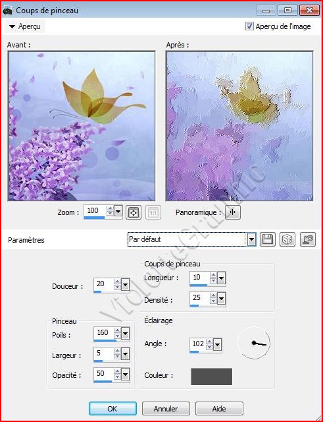323x422 pixels.
Task: Click the Opacité value input field
Action: (103, 374)
